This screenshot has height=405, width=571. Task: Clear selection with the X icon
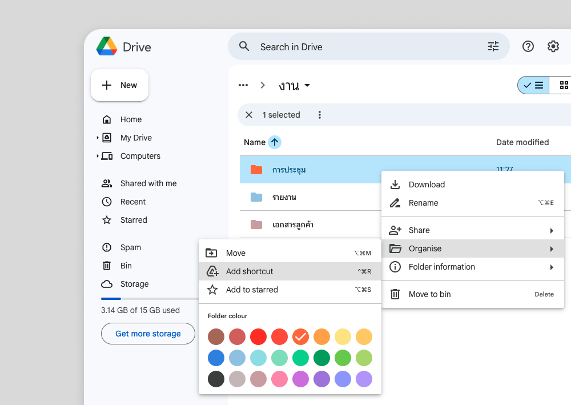tap(249, 115)
